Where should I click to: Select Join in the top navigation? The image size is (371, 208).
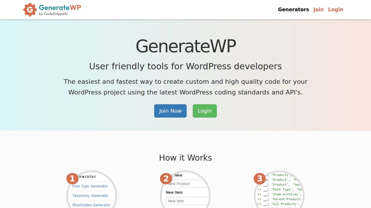pos(318,9)
